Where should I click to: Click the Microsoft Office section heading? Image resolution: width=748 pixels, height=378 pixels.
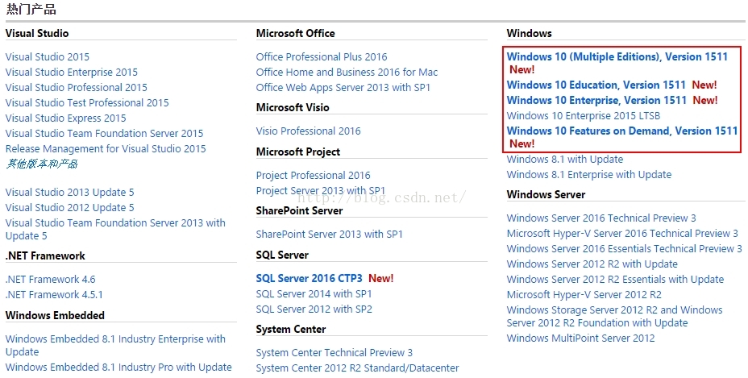tap(295, 33)
